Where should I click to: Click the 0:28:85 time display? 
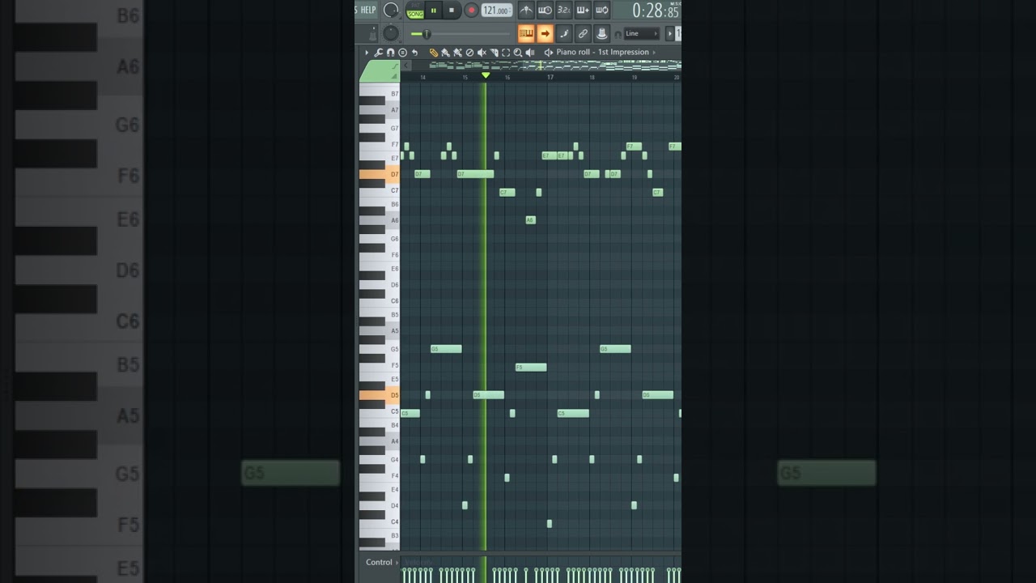656,11
